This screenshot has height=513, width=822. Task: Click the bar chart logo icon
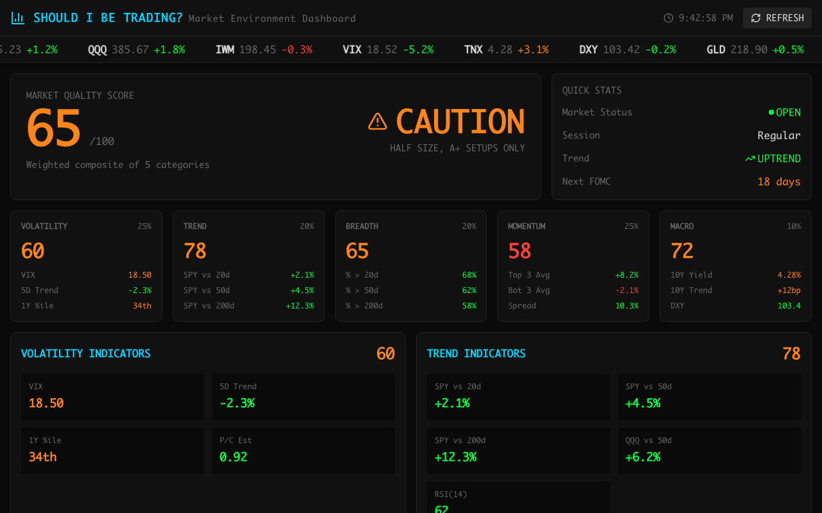point(18,18)
